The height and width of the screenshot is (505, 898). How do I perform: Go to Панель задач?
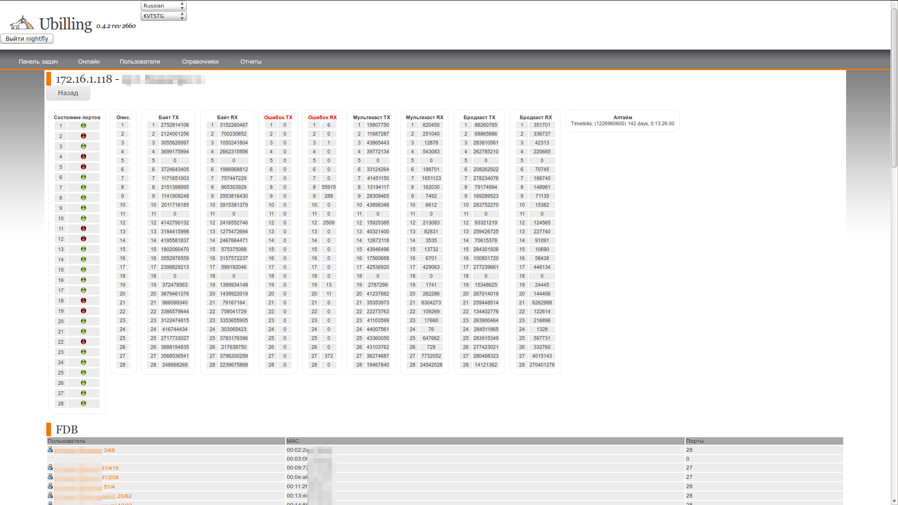coord(38,62)
